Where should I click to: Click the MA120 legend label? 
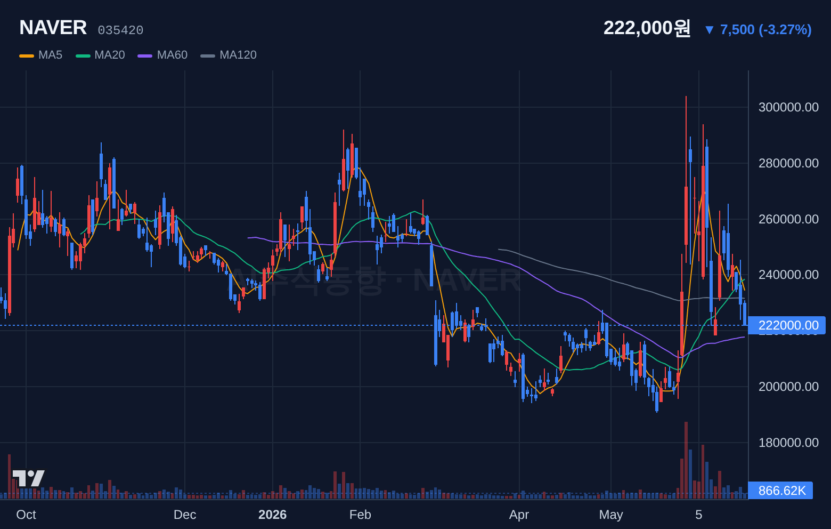(x=238, y=55)
